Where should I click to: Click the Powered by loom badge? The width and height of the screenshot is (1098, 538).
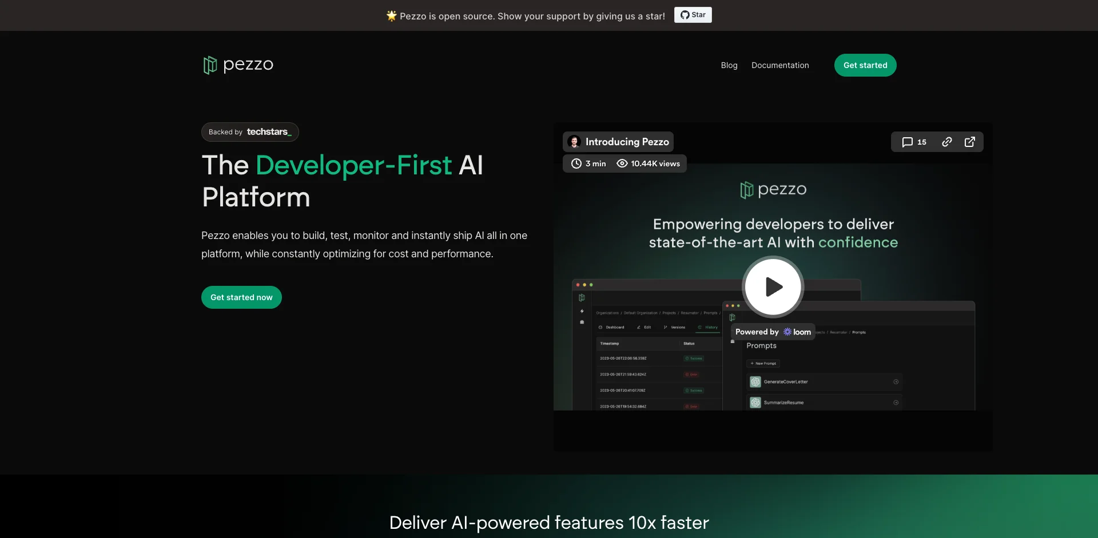[x=773, y=332]
